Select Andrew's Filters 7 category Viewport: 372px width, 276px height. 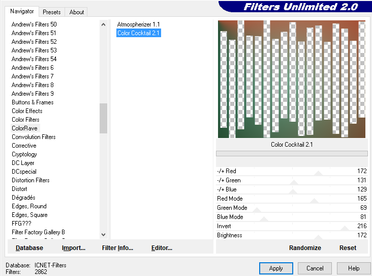point(33,76)
